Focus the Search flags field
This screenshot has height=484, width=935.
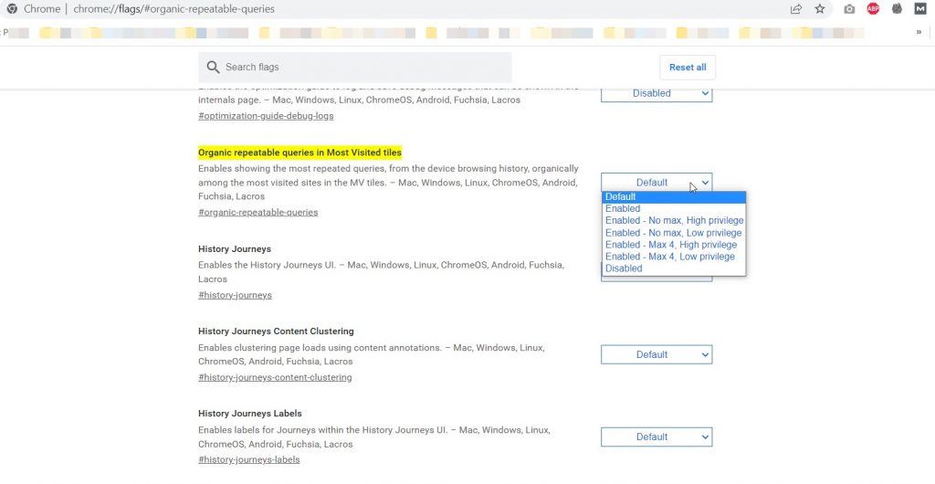355,68
